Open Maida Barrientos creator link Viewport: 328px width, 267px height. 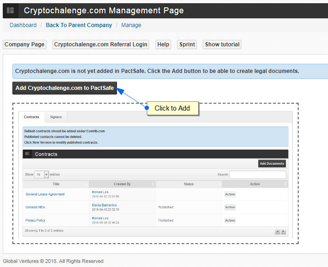click(x=105, y=205)
